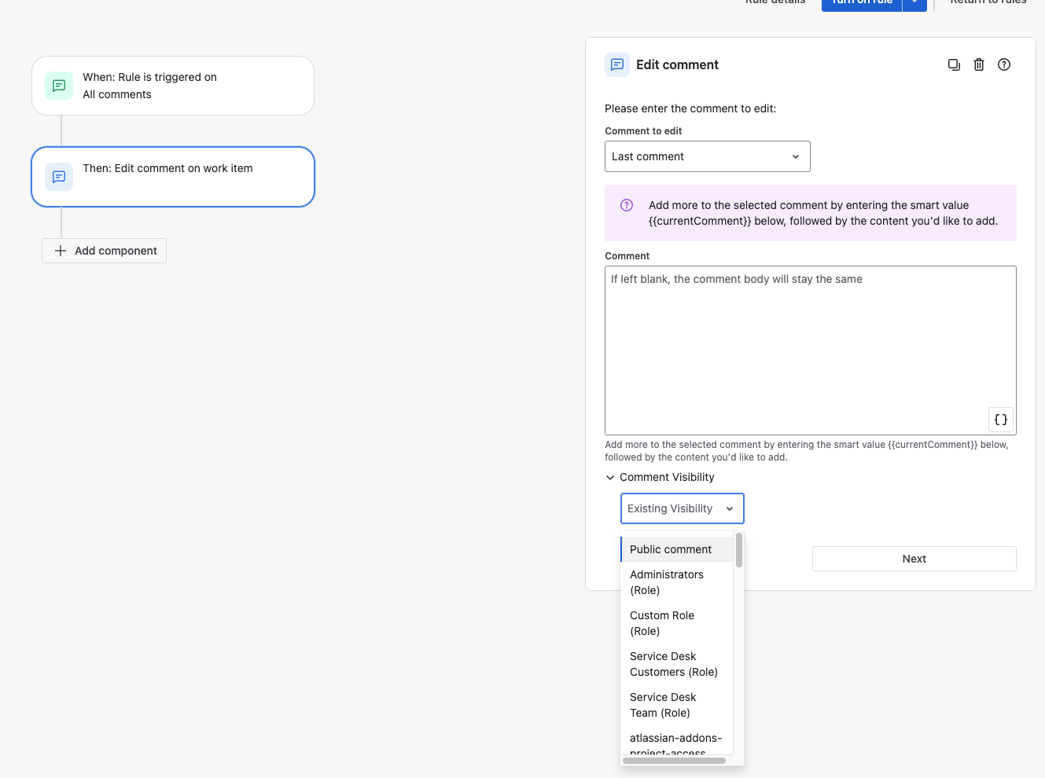Image resolution: width=1045 pixels, height=778 pixels.
Task: Collapse the Comment Visibility section
Action: 610,477
